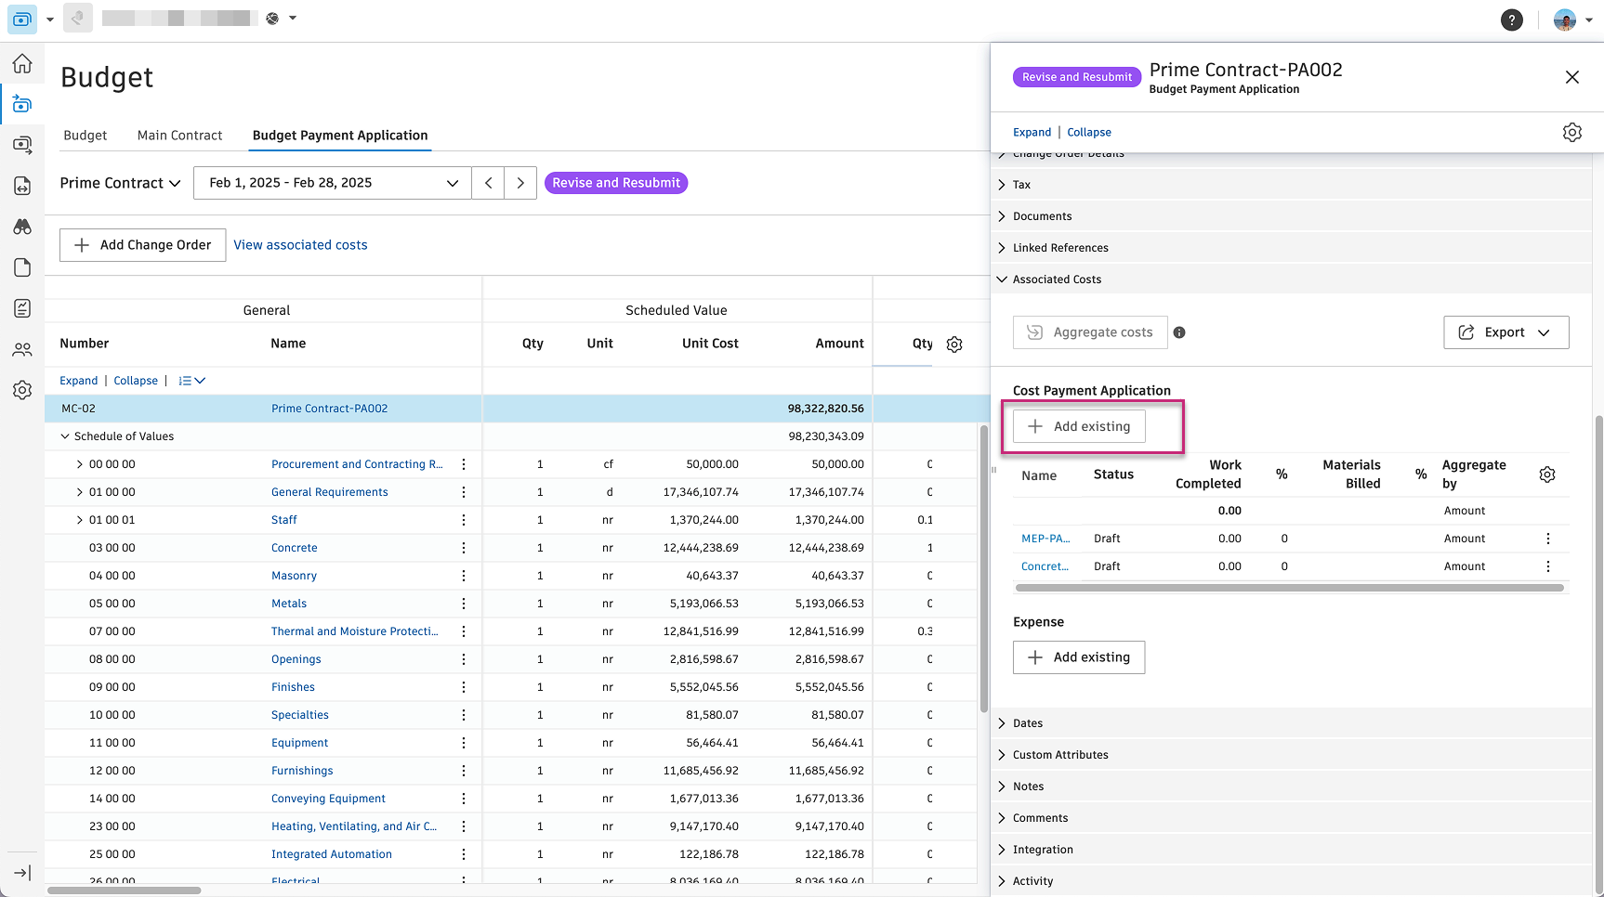Open the list view options dropdown

click(191, 381)
